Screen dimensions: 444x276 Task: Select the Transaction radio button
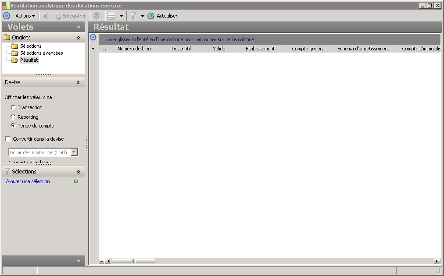click(x=13, y=107)
